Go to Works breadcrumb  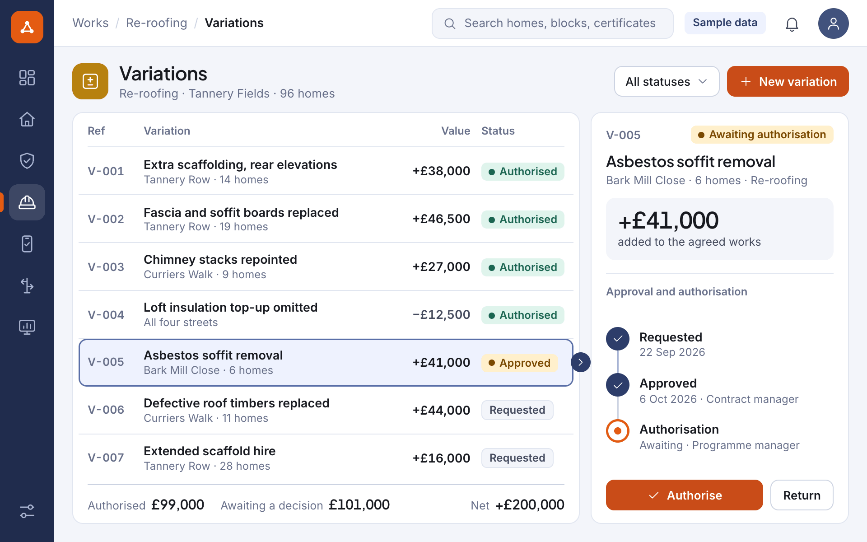click(x=90, y=23)
